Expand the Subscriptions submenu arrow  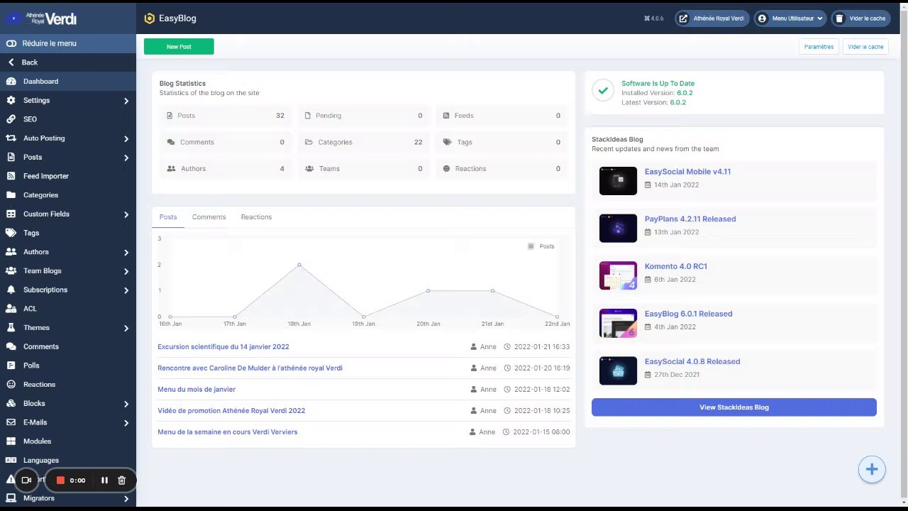pyautogui.click(x=126, y=290)
